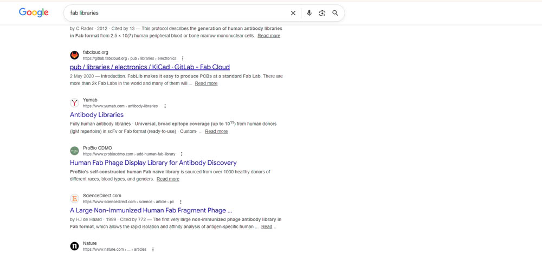This screenshot has height=253, width=542.
Task: Open more options for ProBio CDMO result
Action: point(182,154)
